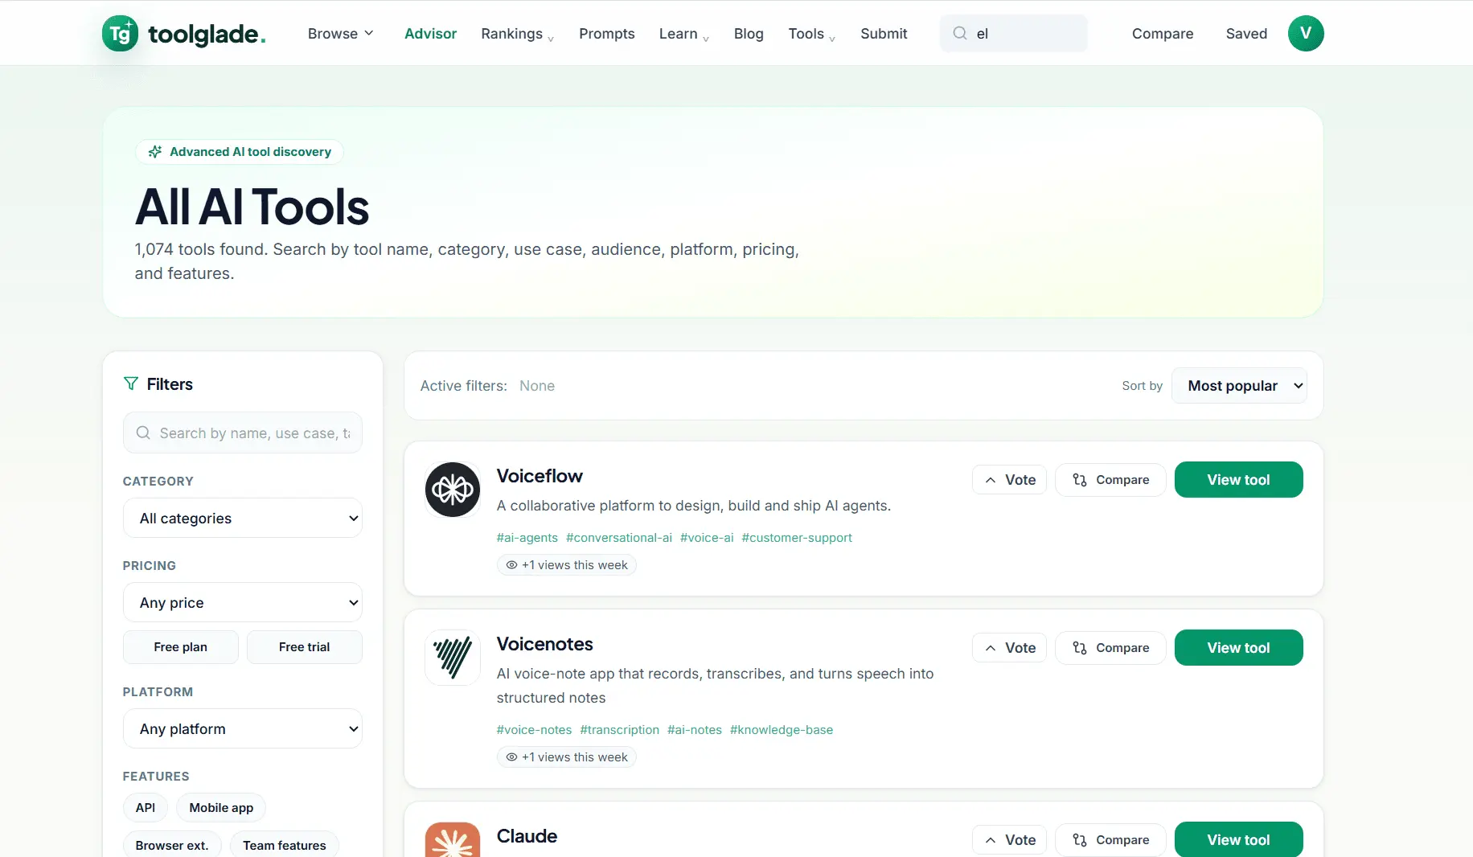Open the Blog page
Screen dimensions: 1473x857
click(749, 34)
